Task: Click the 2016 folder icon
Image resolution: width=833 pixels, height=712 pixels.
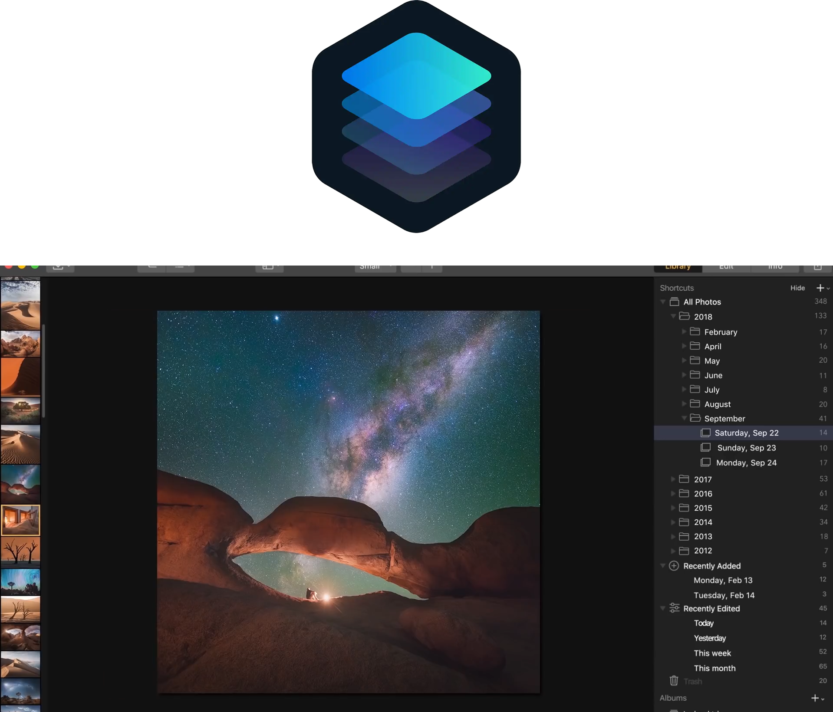Action: coord(684,493)
